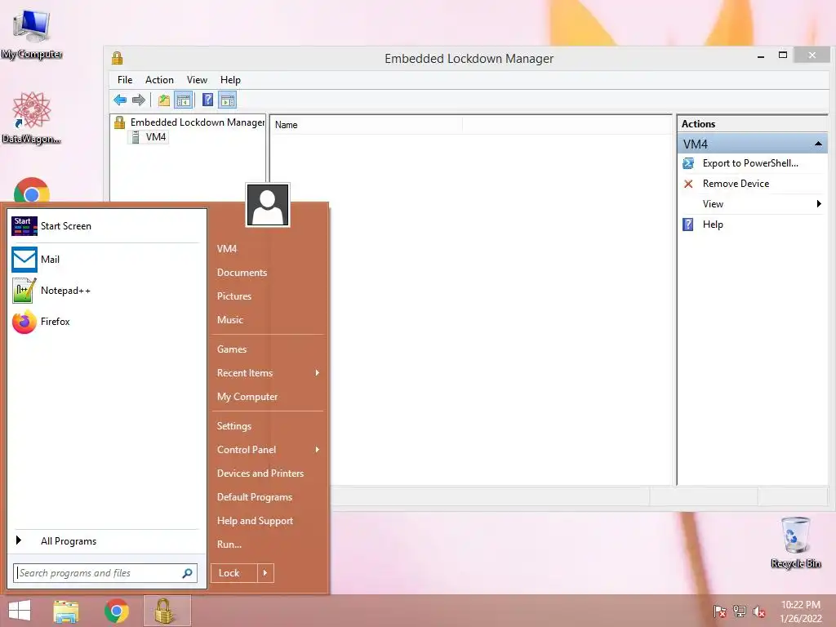
Task: Click the Name column header
Action: 367,125
